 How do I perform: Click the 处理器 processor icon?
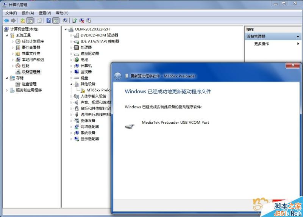[x=77, y=47]
